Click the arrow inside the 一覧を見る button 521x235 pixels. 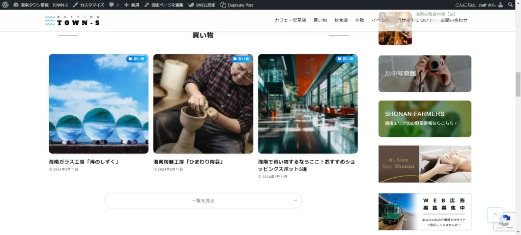pos(295,200)
